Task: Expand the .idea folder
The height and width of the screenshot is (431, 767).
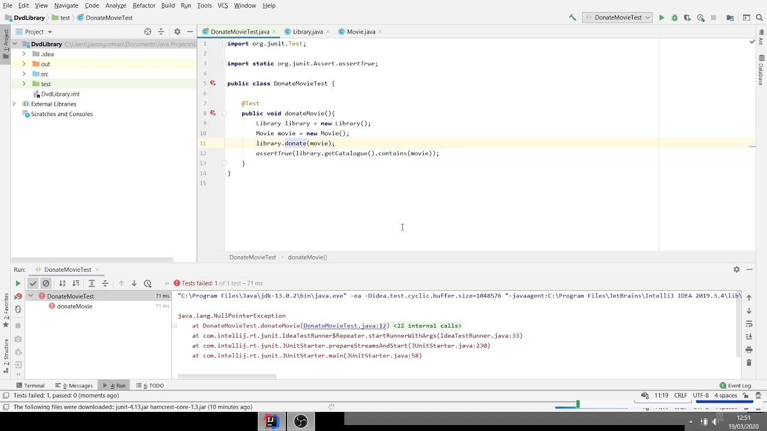Action: [23, 54]
